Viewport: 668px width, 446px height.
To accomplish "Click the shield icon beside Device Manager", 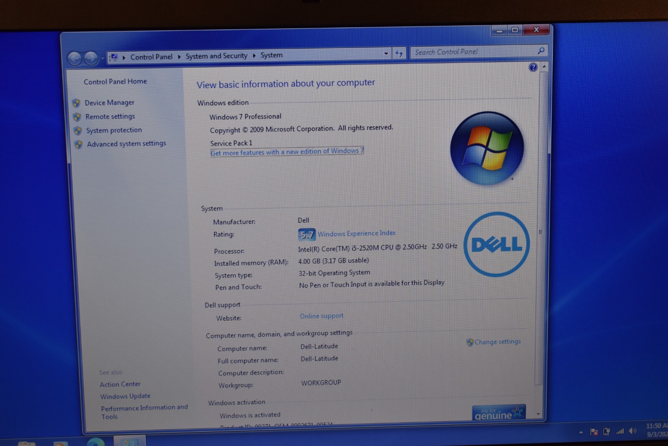I will click(x=76, y=103).
